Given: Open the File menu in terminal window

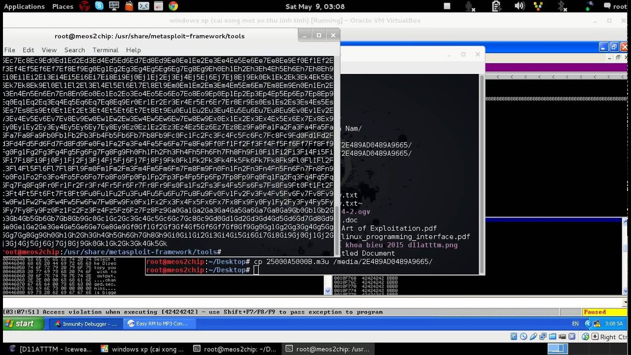Looking at the screenshot, I should (x=10, y=50).
